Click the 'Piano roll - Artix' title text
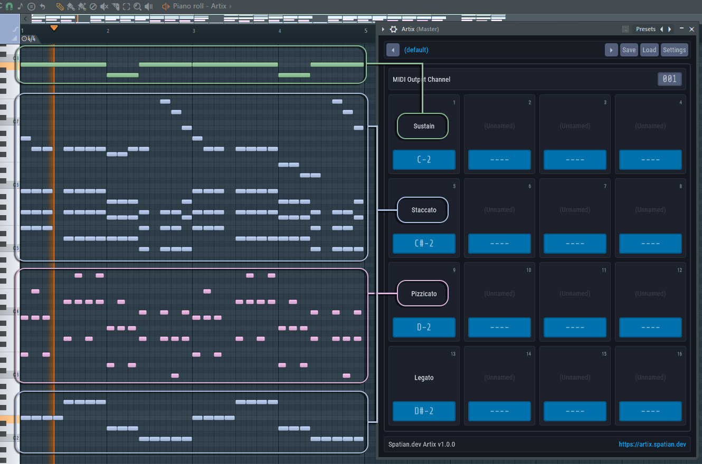Viewport: 702px width, 464px height. tap(200, 6)
